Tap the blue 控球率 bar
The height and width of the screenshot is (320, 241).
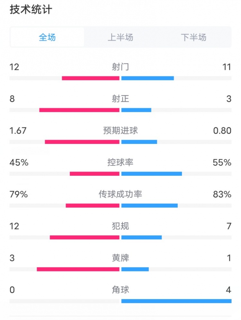(151, 174)
